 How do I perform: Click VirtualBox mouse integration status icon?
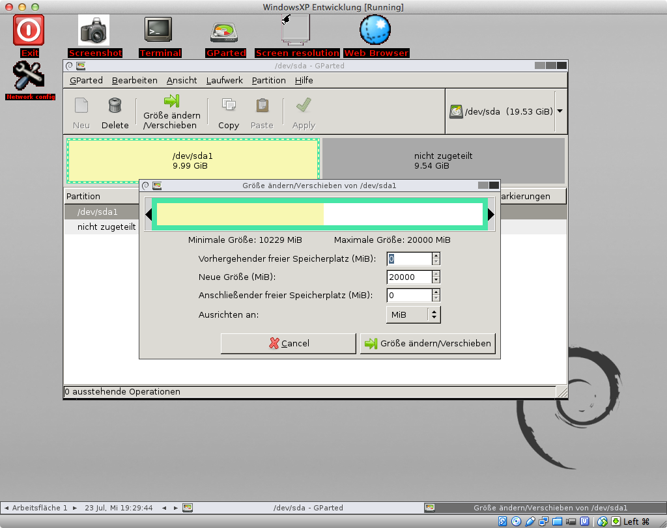[x=603, y=521]
